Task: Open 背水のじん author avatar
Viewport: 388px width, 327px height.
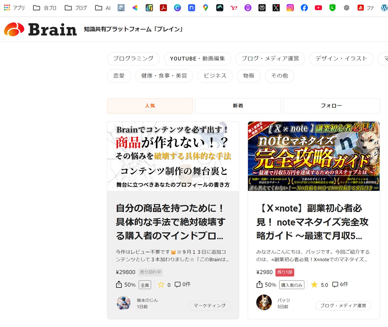Action: [123, 303]
